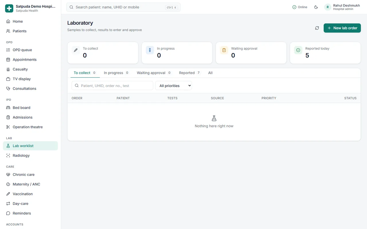Click the Appointments calendar icon
Viewport: 367px width, 229px height.
point(8,60)
